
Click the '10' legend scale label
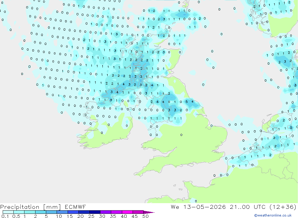pyautogui.click(x=59, y=216)
